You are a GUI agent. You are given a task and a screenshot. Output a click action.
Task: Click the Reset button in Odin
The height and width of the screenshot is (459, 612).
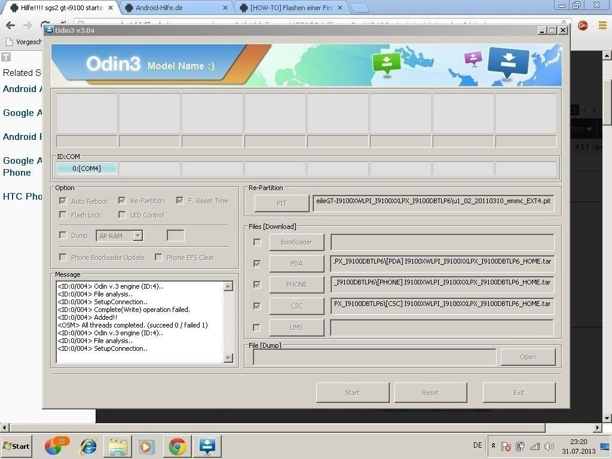coord(430,393)
